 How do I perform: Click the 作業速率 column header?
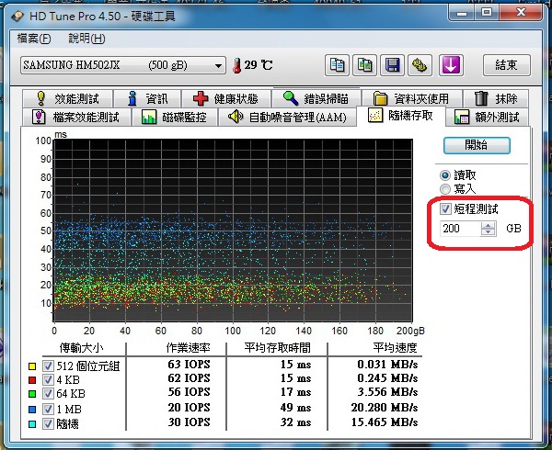[188, 348]
